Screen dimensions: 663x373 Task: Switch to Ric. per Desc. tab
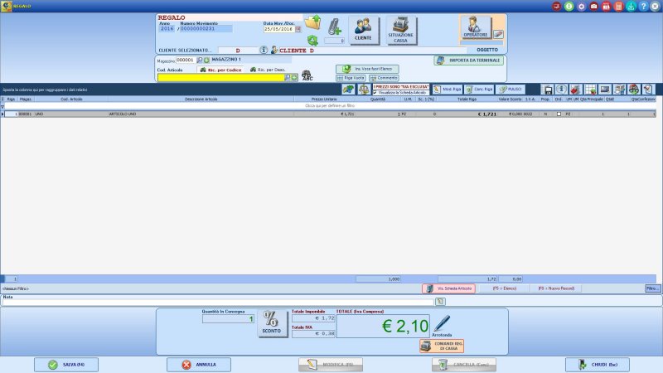268,70
